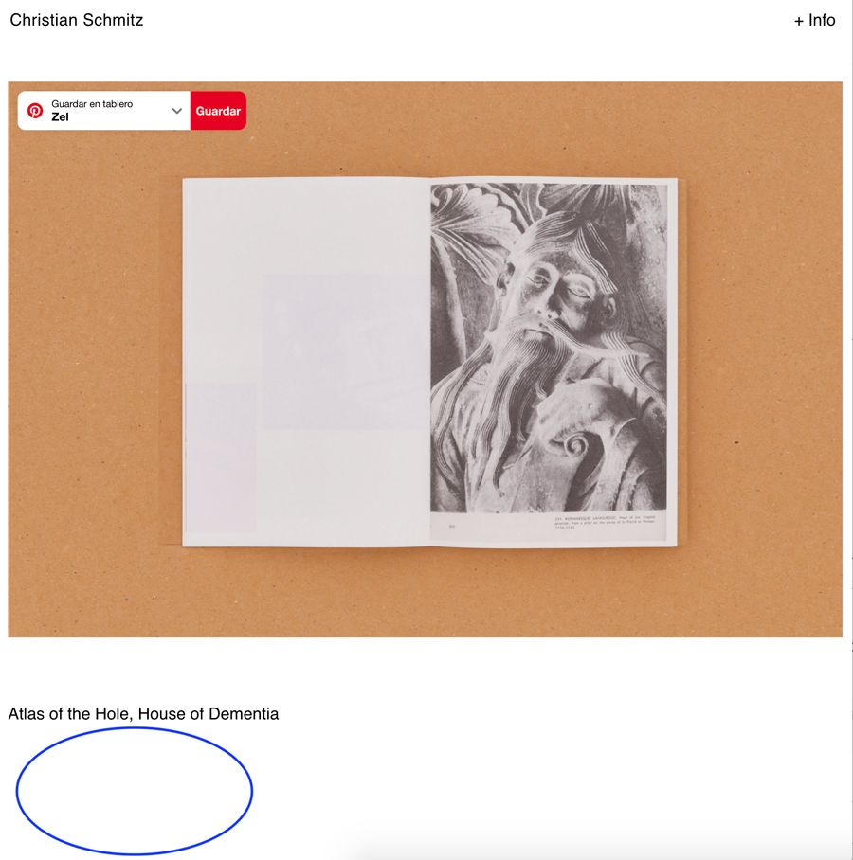Click the plus sign before Info
This screenshot has height=860, width=853.
799,22
